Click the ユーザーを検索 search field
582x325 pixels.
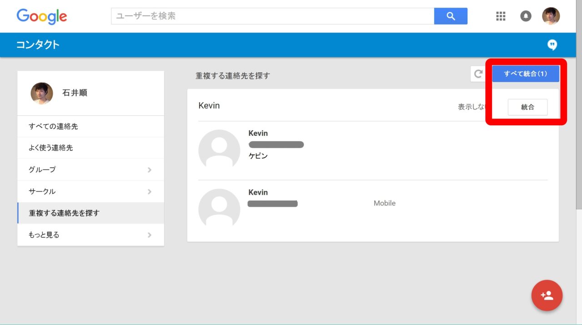272,16
